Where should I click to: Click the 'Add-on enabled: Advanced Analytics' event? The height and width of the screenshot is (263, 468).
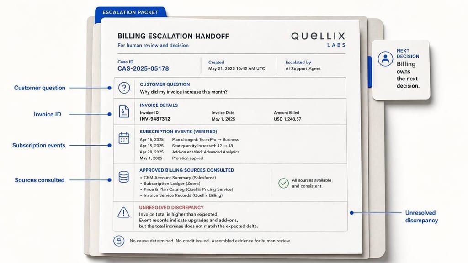coord(206,152)
